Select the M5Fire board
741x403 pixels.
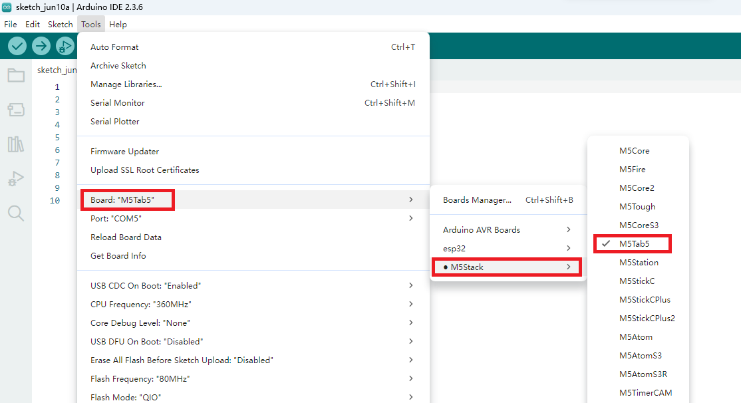point(638,169)
